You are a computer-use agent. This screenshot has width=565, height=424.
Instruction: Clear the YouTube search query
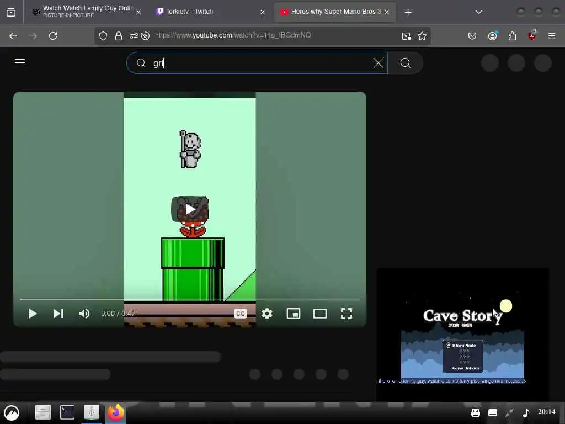coord(379,63)
